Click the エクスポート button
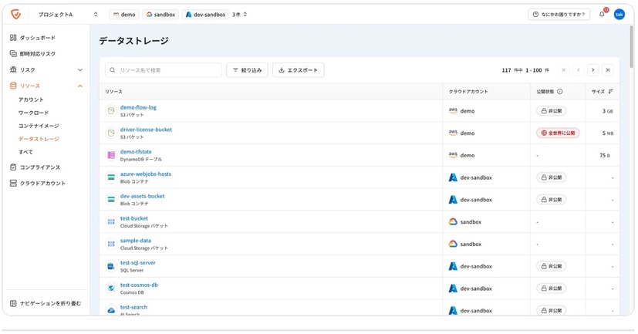This screenshot has width=638, height=334. tap(298, 70)
